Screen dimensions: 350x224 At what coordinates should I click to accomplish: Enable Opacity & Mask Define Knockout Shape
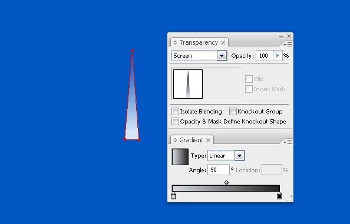(175, 121)
